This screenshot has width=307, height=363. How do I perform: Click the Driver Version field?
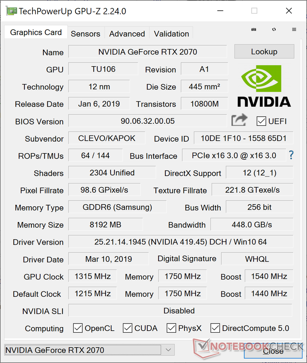point(181,242)
